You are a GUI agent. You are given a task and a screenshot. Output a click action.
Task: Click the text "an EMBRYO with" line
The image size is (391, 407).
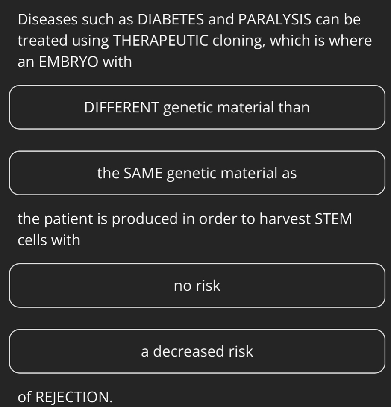click(75, 62)
